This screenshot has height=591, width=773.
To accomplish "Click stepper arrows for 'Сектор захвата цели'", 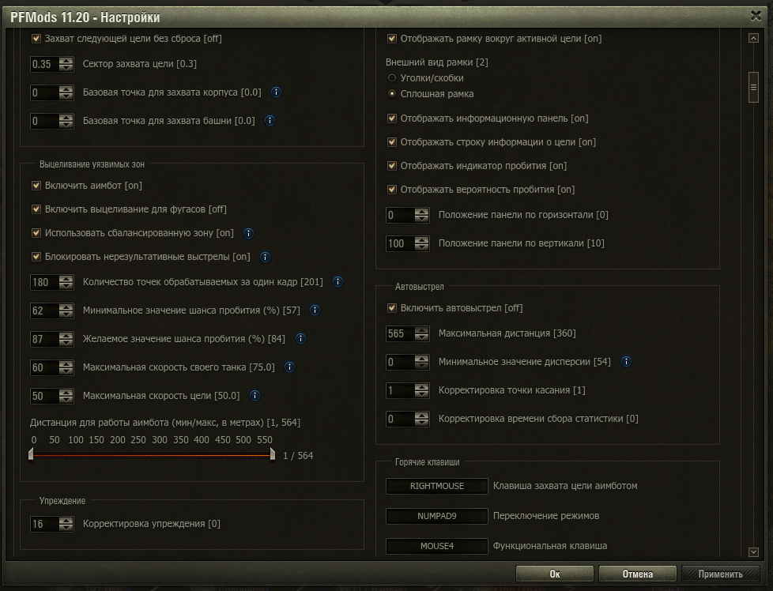I will (66, 64).
